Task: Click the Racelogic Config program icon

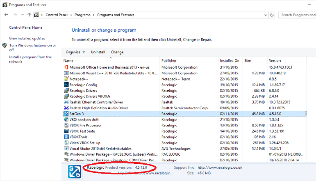Action: pyautogui.click(x=66, y=85)
